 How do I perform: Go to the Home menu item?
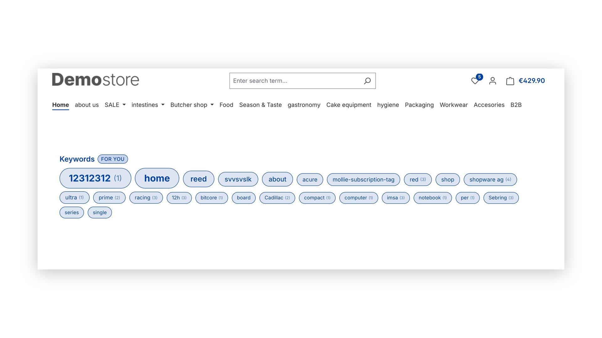coord(61,105)
